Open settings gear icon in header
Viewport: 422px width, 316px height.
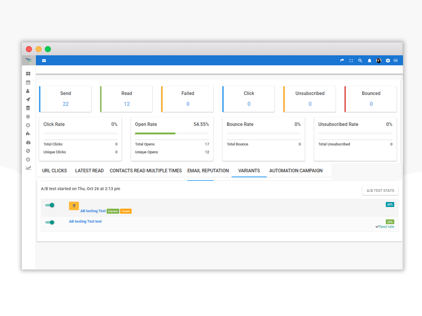point(388,61)
